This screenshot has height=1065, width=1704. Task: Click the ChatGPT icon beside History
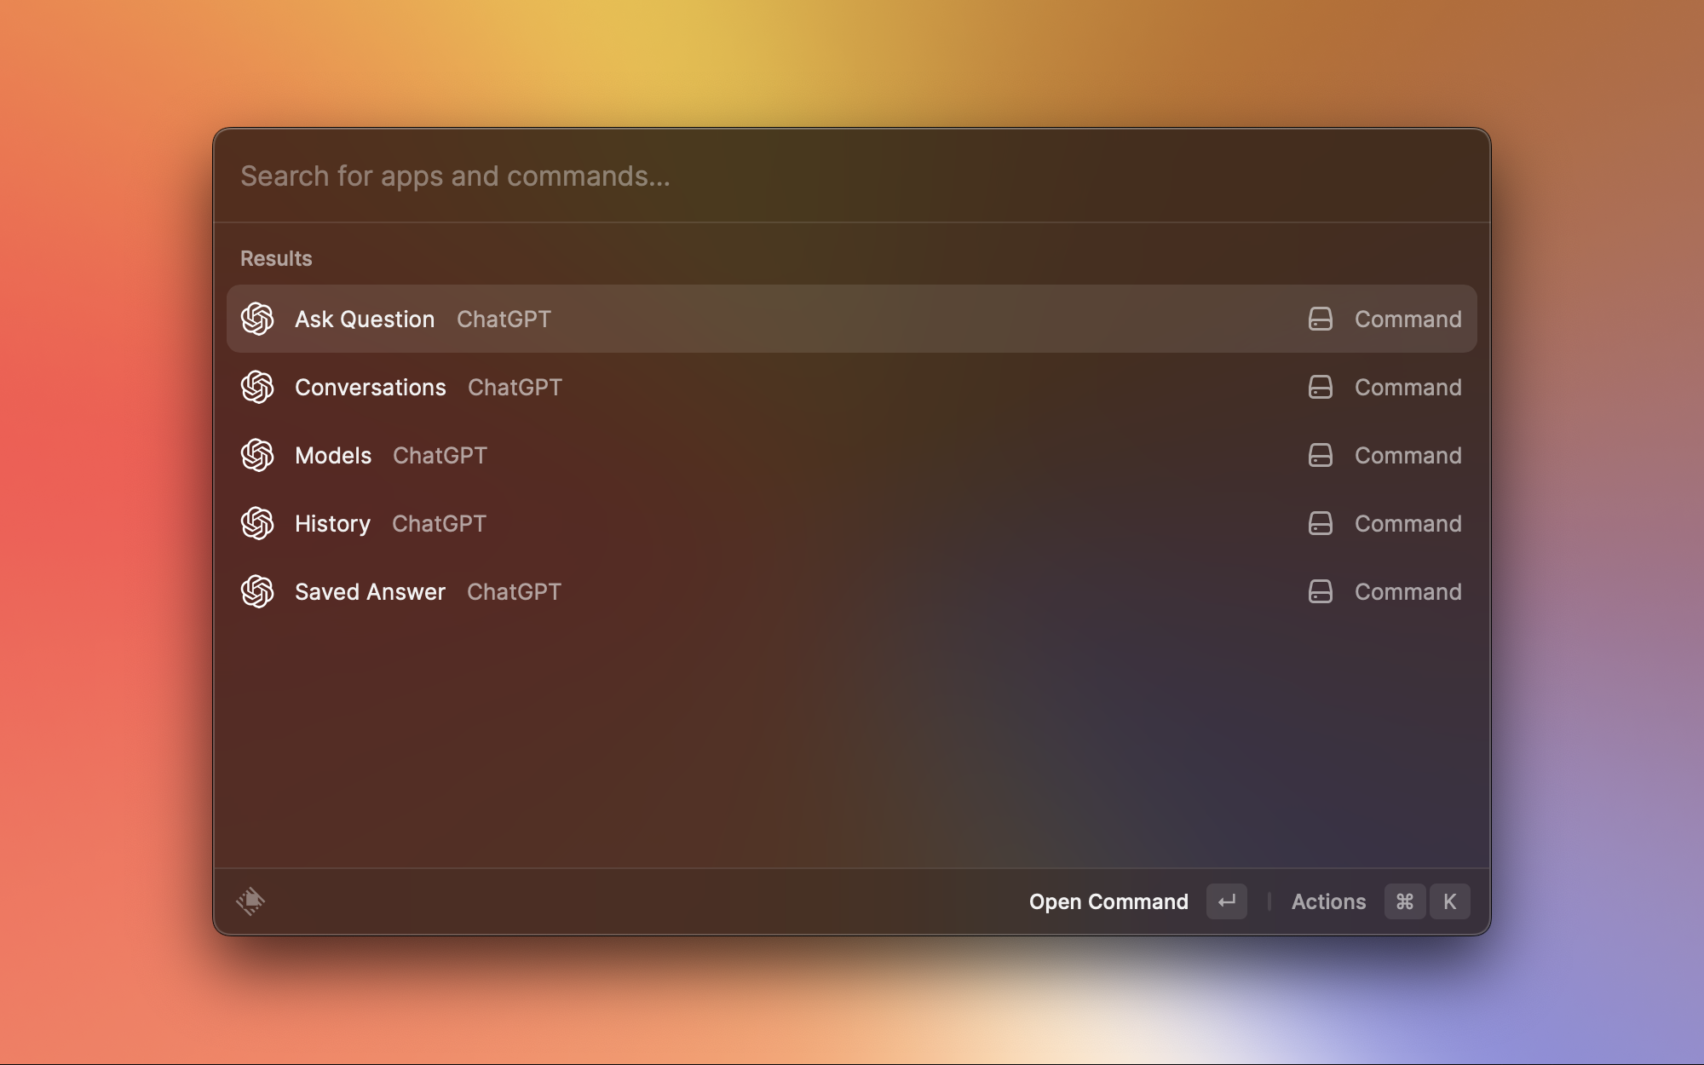[257, 523]
